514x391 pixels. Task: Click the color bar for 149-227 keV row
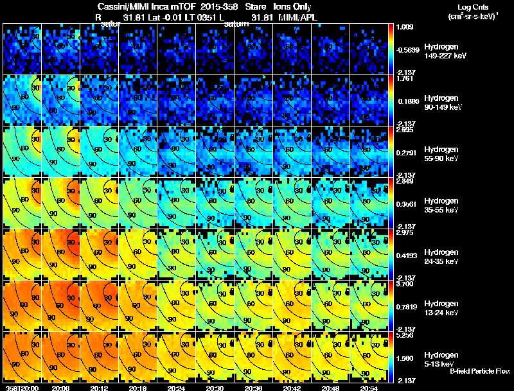click(x=391, y=49)
